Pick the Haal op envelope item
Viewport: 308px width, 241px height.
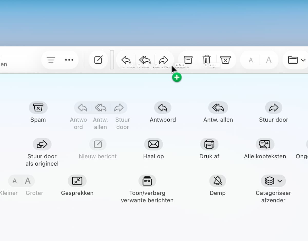pos(153,144)
